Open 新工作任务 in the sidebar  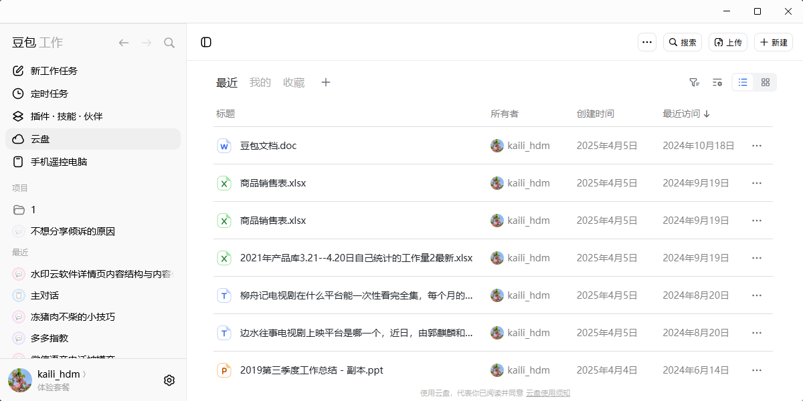tap(93, 71)
